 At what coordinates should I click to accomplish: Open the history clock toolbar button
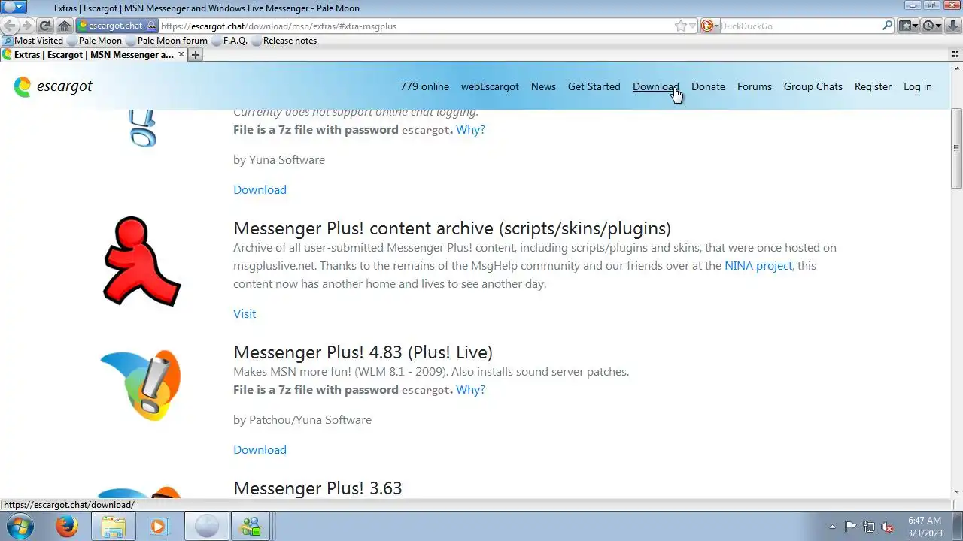[x=931, y=26]
